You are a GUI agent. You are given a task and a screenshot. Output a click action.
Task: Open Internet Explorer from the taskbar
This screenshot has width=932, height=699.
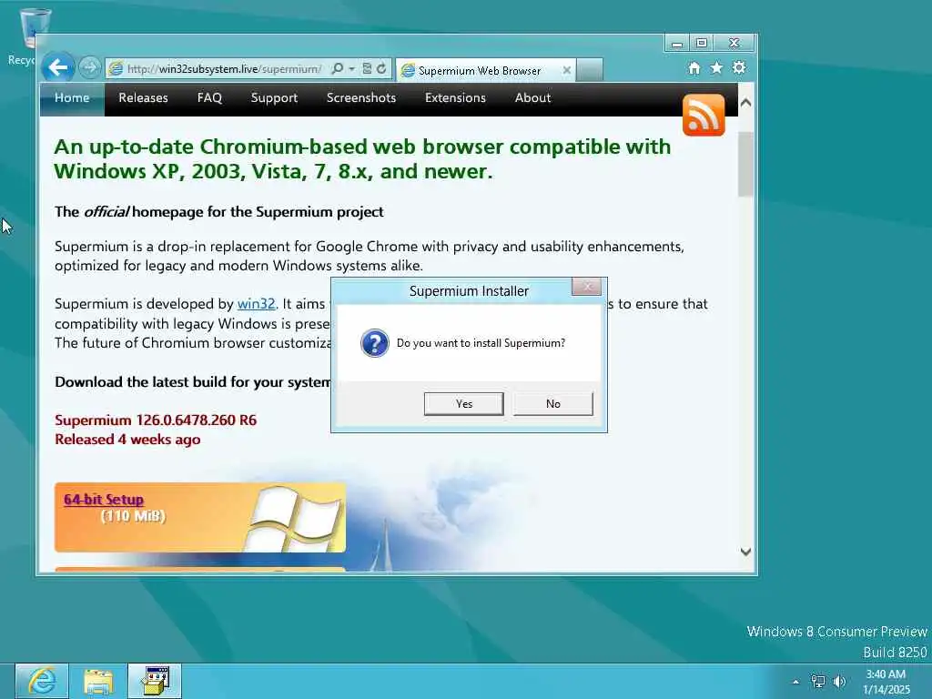(x=42, y=681)
